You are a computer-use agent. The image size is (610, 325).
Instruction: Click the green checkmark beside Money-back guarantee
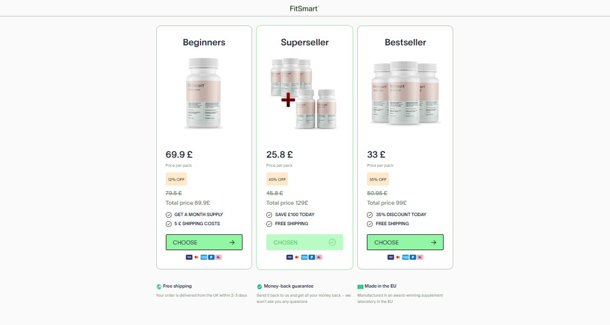(x=260, y=287)
